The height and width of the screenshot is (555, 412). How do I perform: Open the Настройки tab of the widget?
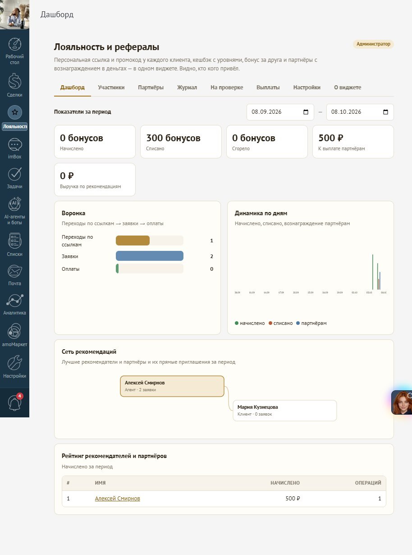pyautogui.click(x=307, y=88)
